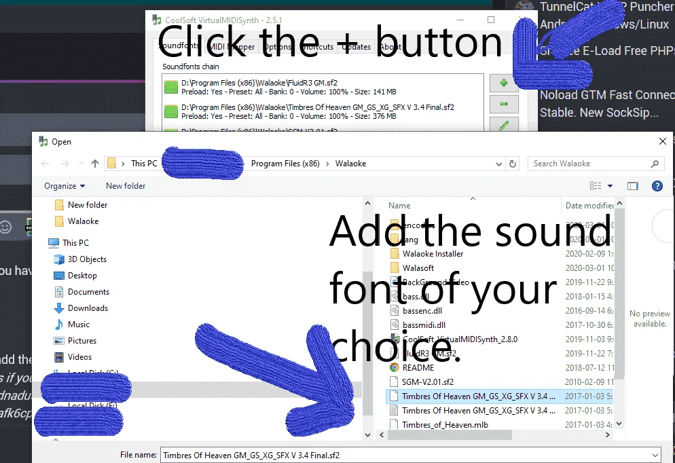Minimize the VirtualMIDISynth window
The width and height of the screenshot is (675, 463).
point(460,20)
